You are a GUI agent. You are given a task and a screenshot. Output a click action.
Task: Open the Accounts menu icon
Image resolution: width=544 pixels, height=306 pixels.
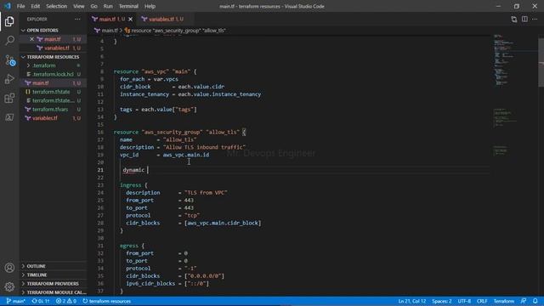pyautogui.click(x=9, y=268)
